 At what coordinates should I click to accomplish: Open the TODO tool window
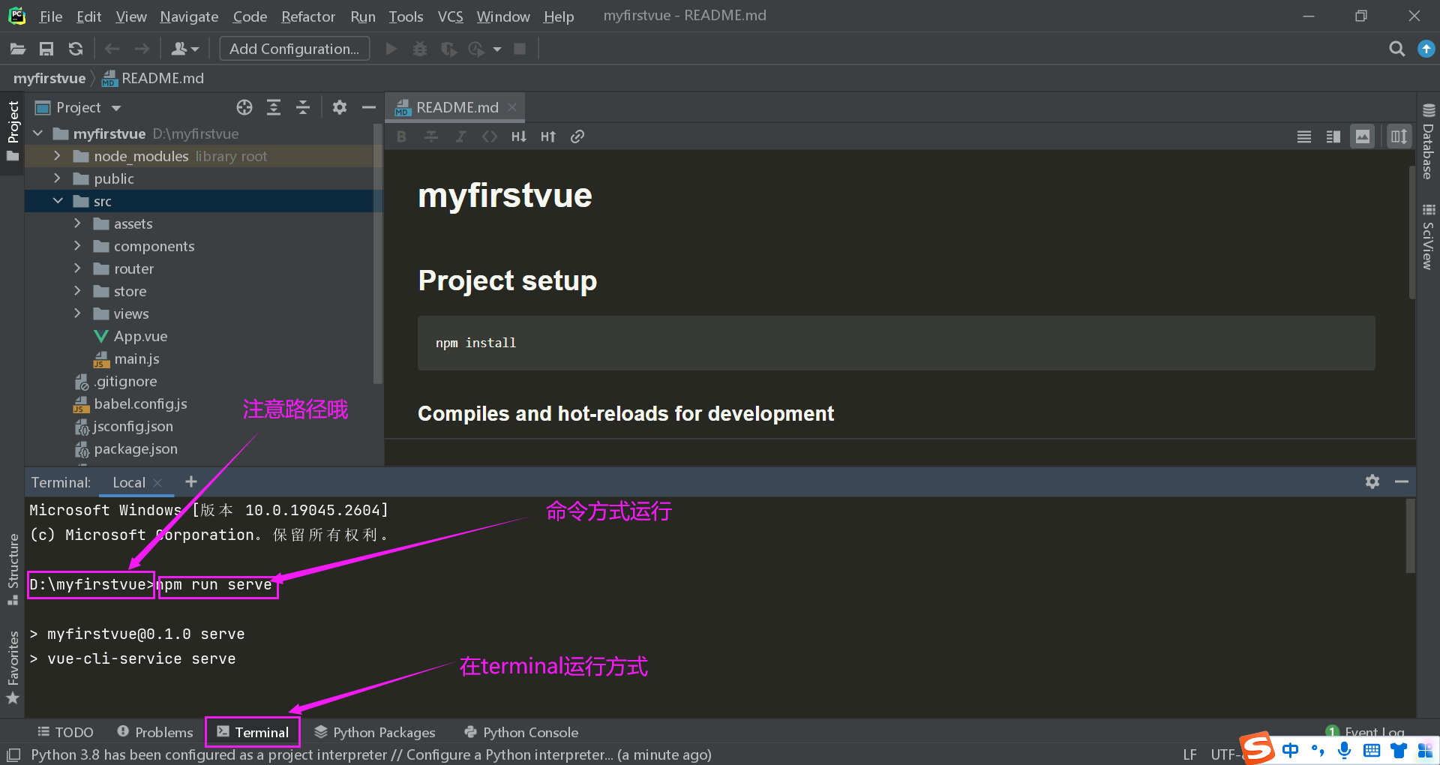click(x=66, y=732)
